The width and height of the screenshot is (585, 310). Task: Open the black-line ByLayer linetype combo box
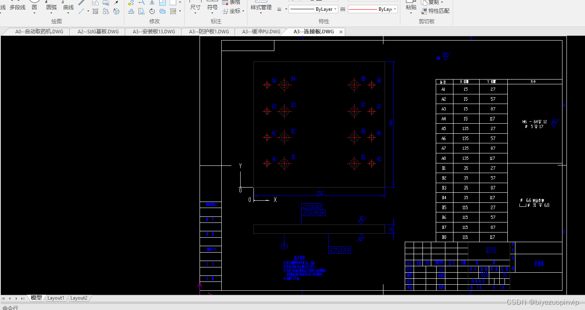coord(313,9)
